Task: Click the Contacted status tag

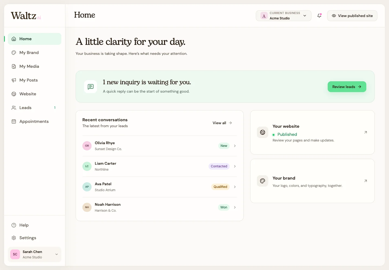Action: click(x=219, y=166)
